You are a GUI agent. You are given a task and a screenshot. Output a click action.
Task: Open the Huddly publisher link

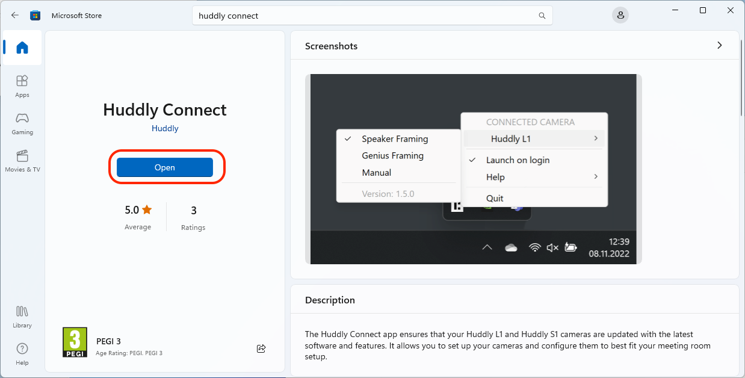tap(165, 128)
